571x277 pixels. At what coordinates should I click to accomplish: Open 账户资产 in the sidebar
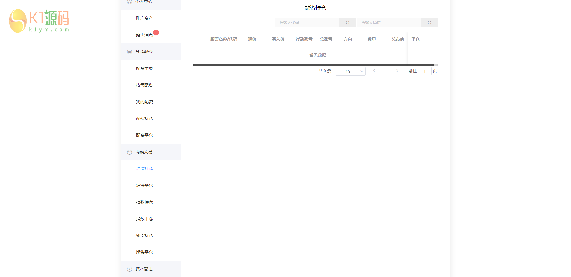point(151,18)
